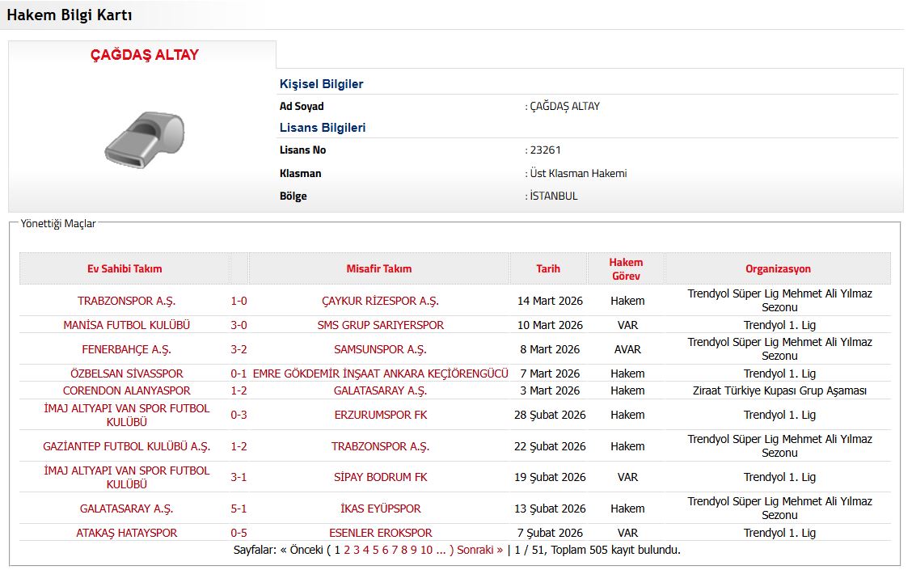Go to results page 8
Viewport: 912px width, 574px height.
(403, 551)
